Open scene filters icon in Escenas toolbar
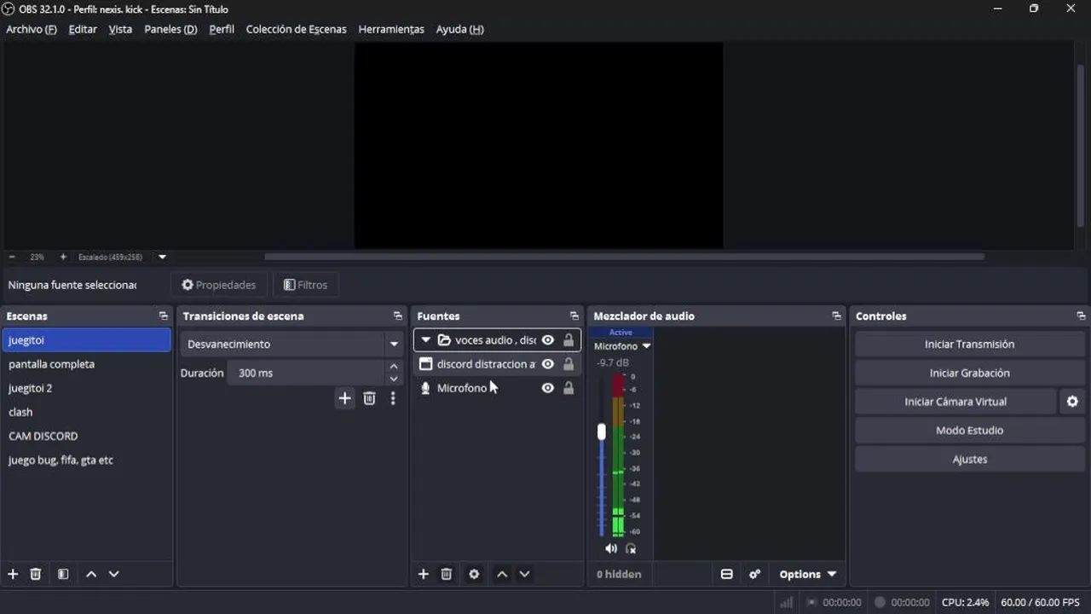 coord(63,574)
